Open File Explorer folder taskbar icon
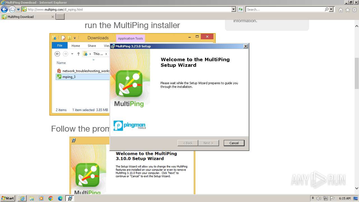The height and width of the screenshot is (202, 359). click(x=32, y=198)
